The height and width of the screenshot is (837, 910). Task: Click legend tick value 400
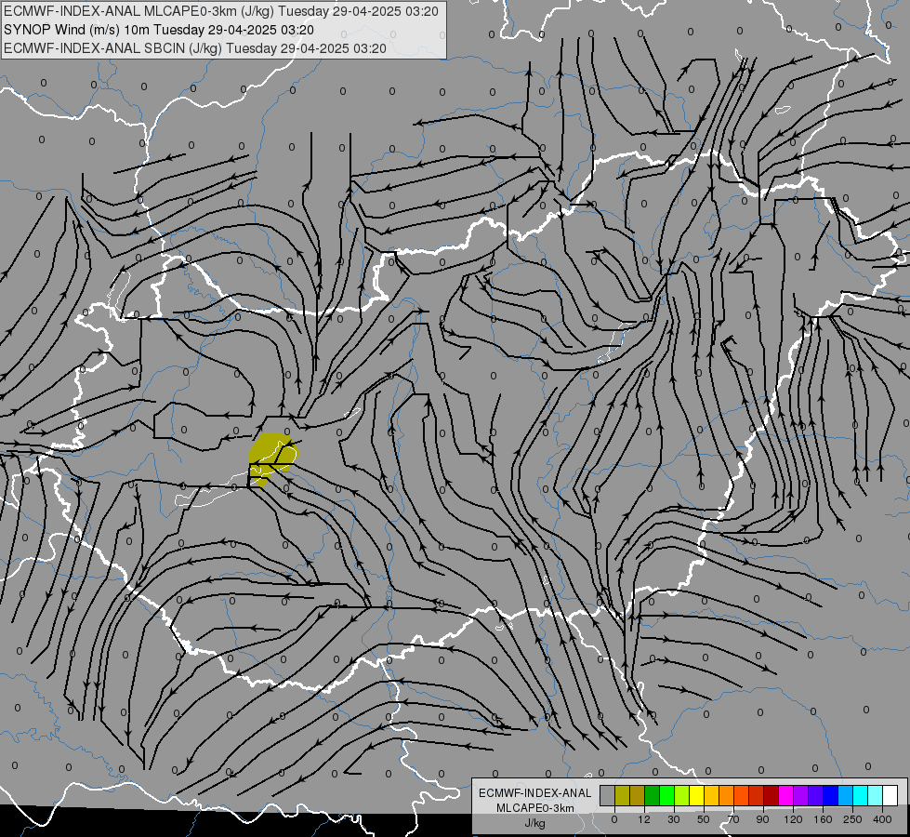click(x=882, y=819)
